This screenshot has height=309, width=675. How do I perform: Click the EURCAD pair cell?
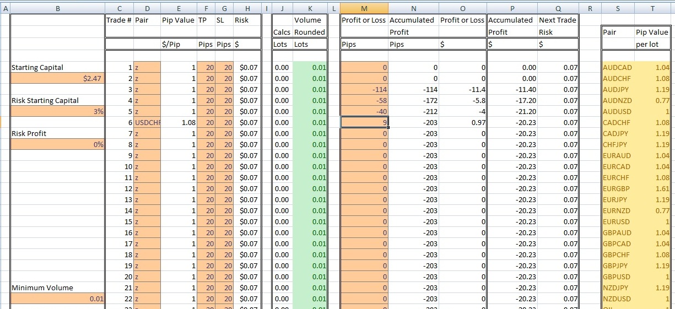coord(618,166)
